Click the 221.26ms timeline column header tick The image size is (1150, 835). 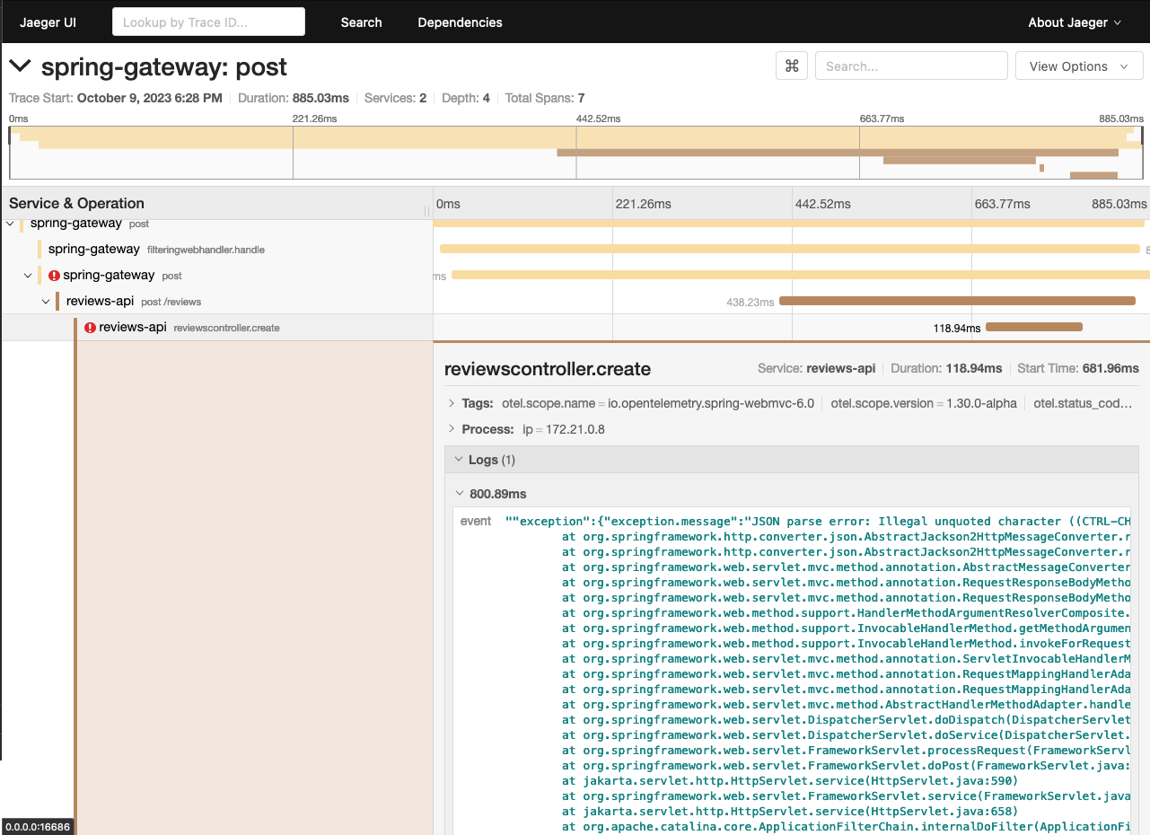tap(643, 204)
